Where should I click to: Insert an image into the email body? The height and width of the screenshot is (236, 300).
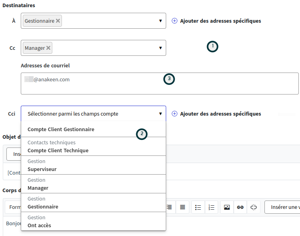pos(227,207)
